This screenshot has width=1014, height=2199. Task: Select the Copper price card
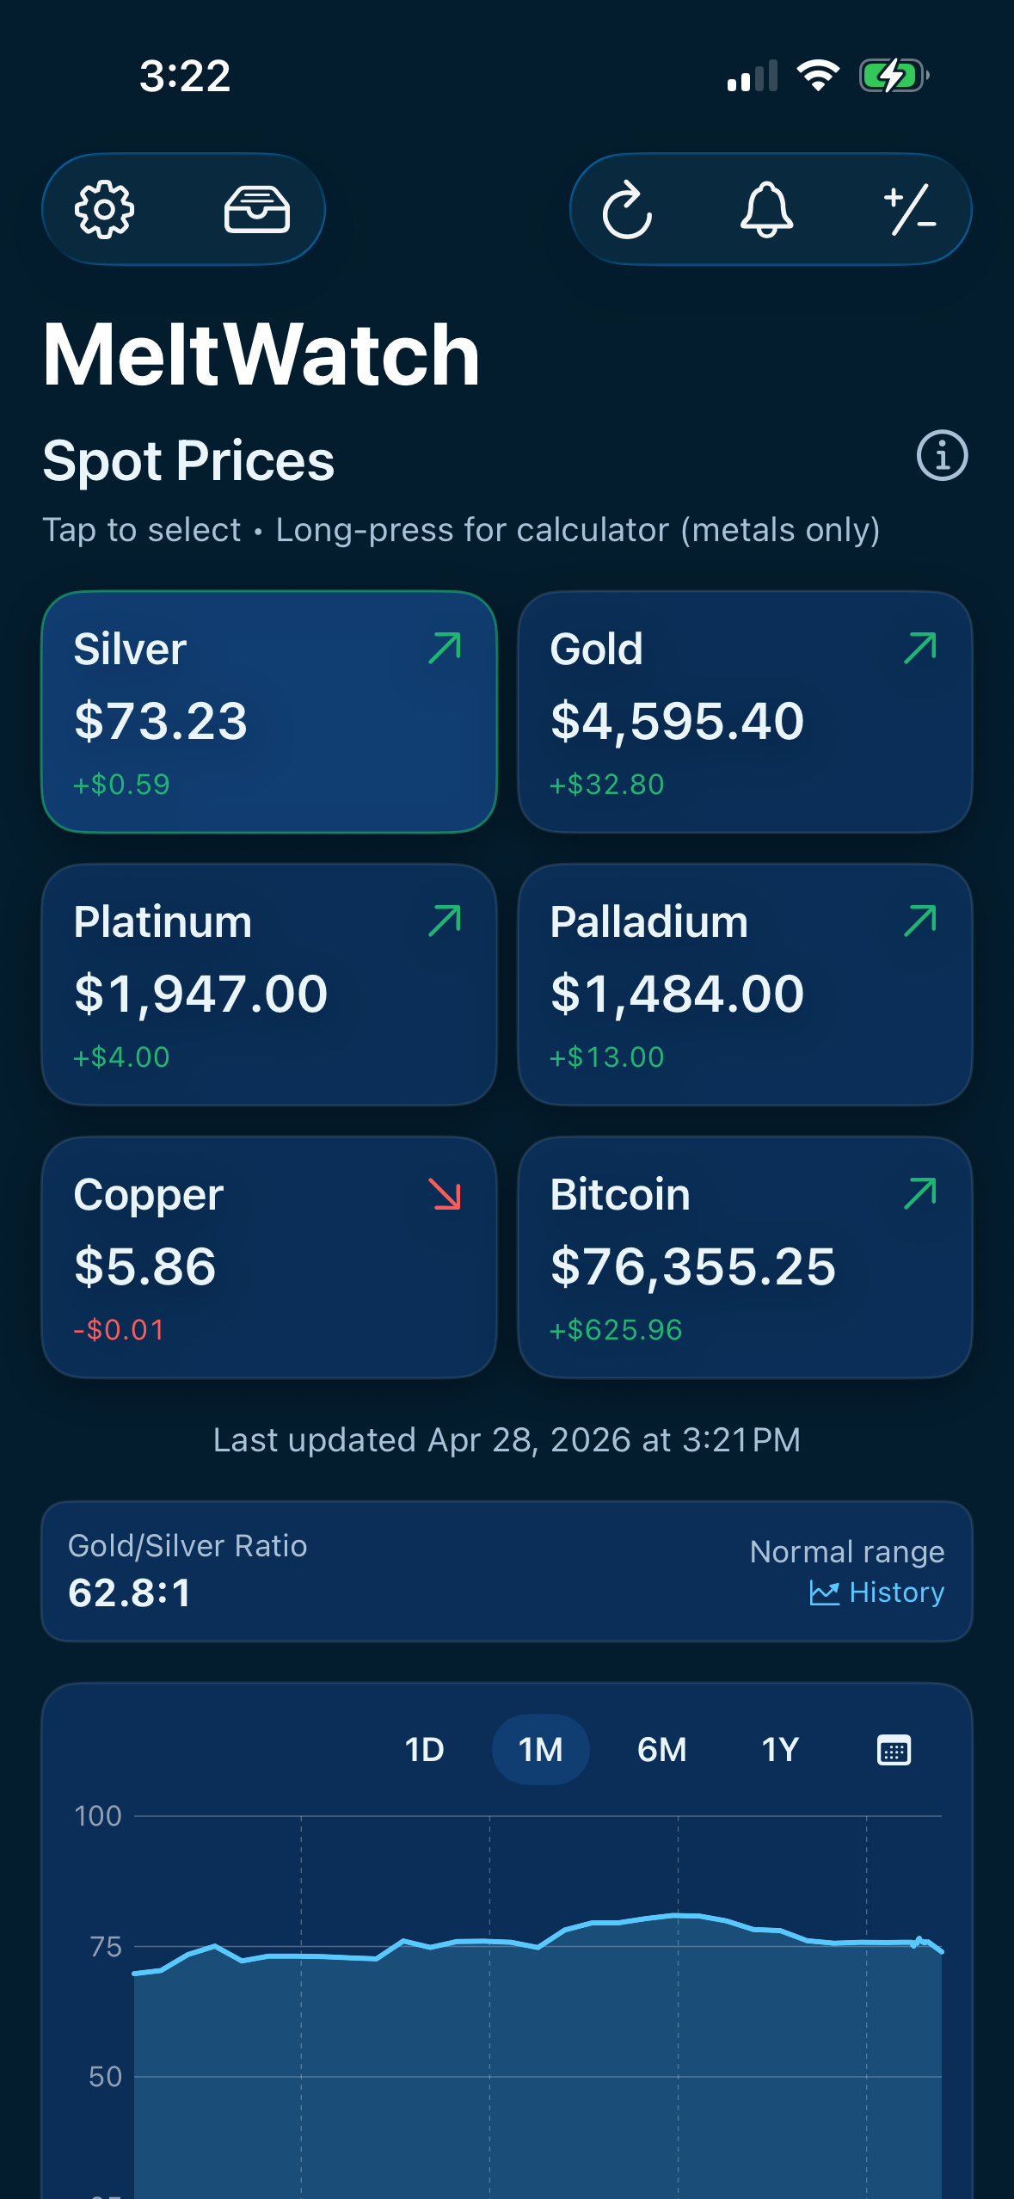click(269, 1257)
